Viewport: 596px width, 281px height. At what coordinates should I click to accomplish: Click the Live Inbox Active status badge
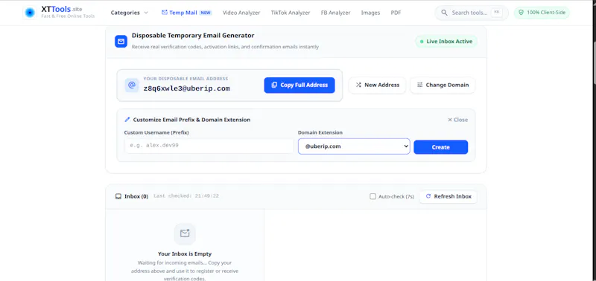pos(446,42)
